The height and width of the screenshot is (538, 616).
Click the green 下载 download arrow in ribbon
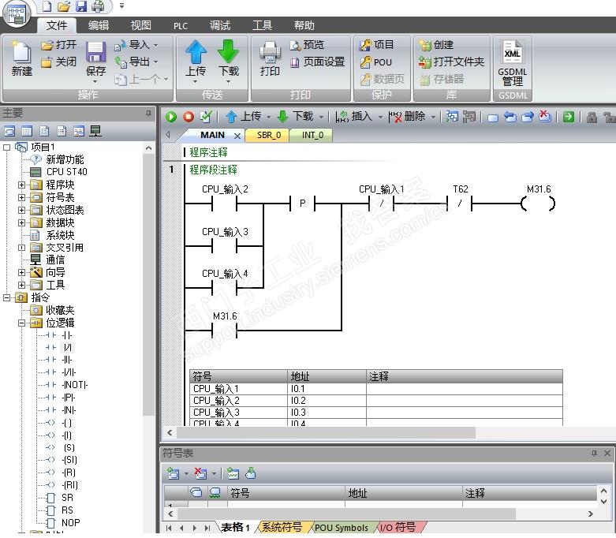point(228,51)
